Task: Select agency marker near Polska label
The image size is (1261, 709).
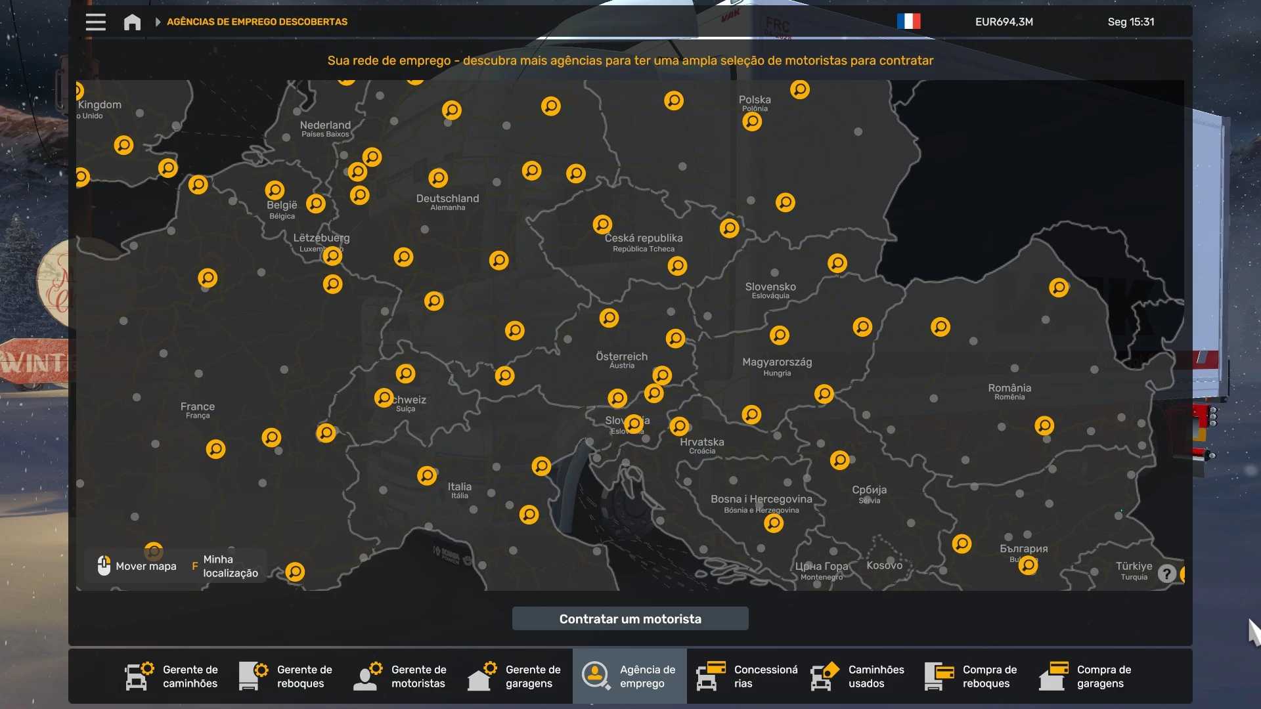Action: (x=752, y=121)
